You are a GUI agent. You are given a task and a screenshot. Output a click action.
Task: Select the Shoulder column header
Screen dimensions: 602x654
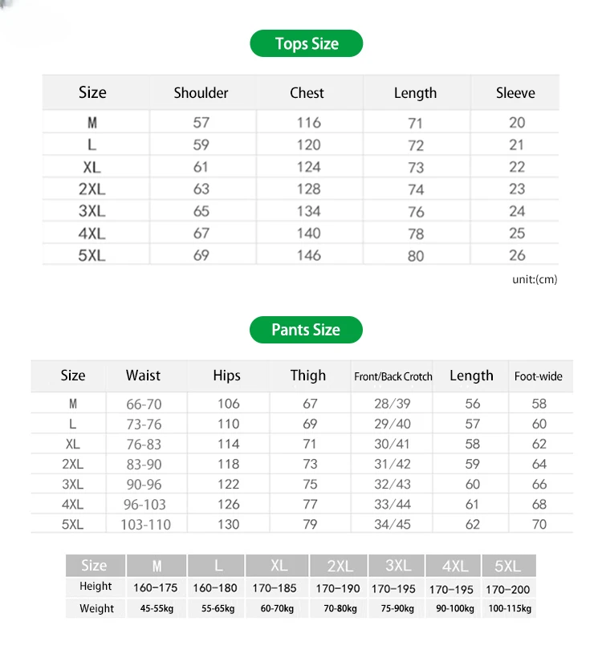click(201, 93)
